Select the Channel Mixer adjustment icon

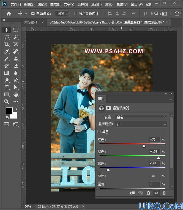click(x=101, y=108)
